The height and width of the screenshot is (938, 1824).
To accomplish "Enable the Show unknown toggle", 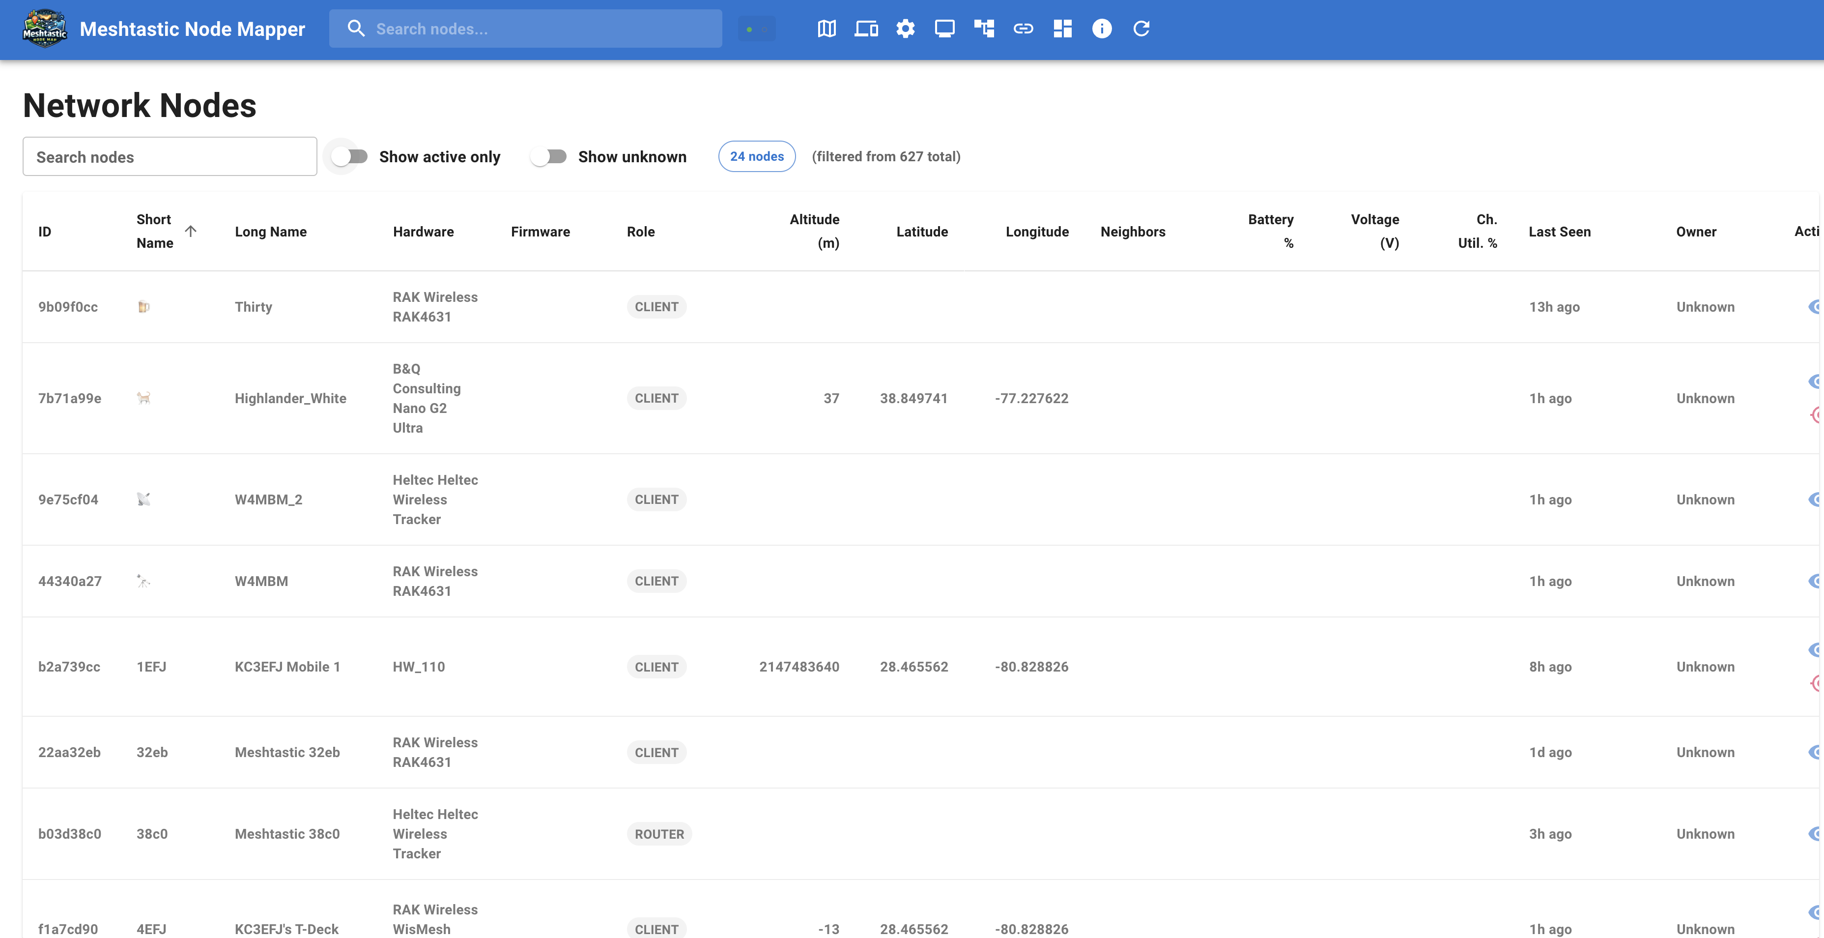I will 549,156.
